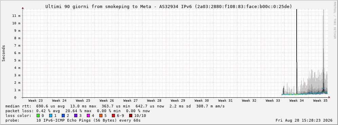This screenshot has width=338, height=125.
Task: Click the Seconds y-axis label
Action: click(4, 53)
